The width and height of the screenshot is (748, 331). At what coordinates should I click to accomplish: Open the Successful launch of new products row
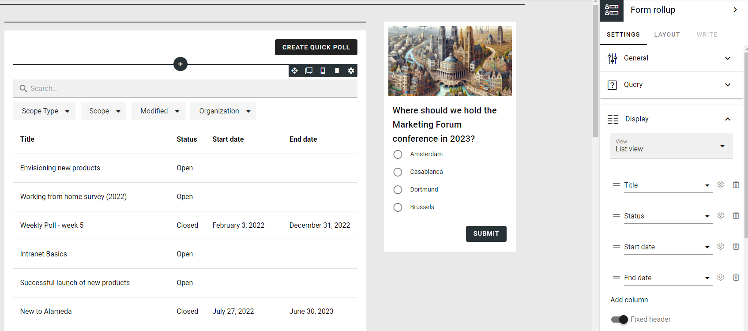click(x=185, y=283)
